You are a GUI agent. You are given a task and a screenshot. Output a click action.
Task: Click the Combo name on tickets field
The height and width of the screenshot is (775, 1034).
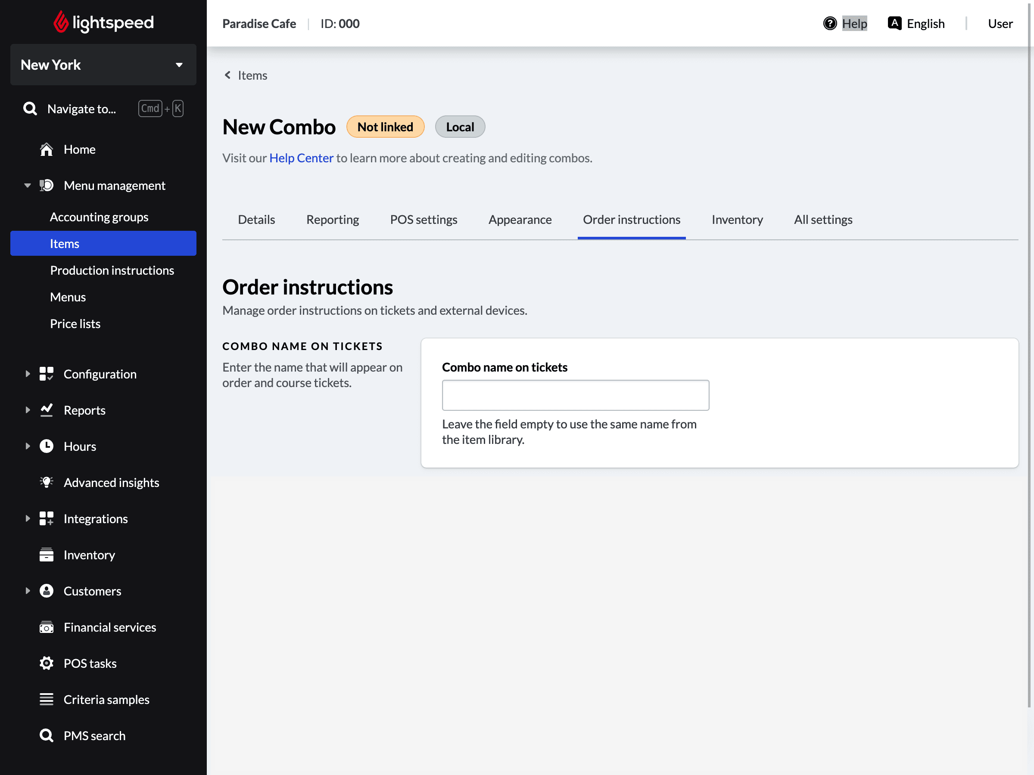575,395
